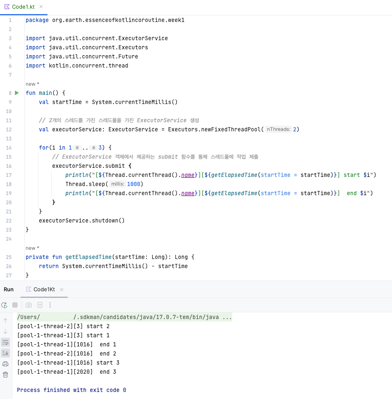
Task: Navigate up the stack trace with the up arrow
Action: click(5, 320)
